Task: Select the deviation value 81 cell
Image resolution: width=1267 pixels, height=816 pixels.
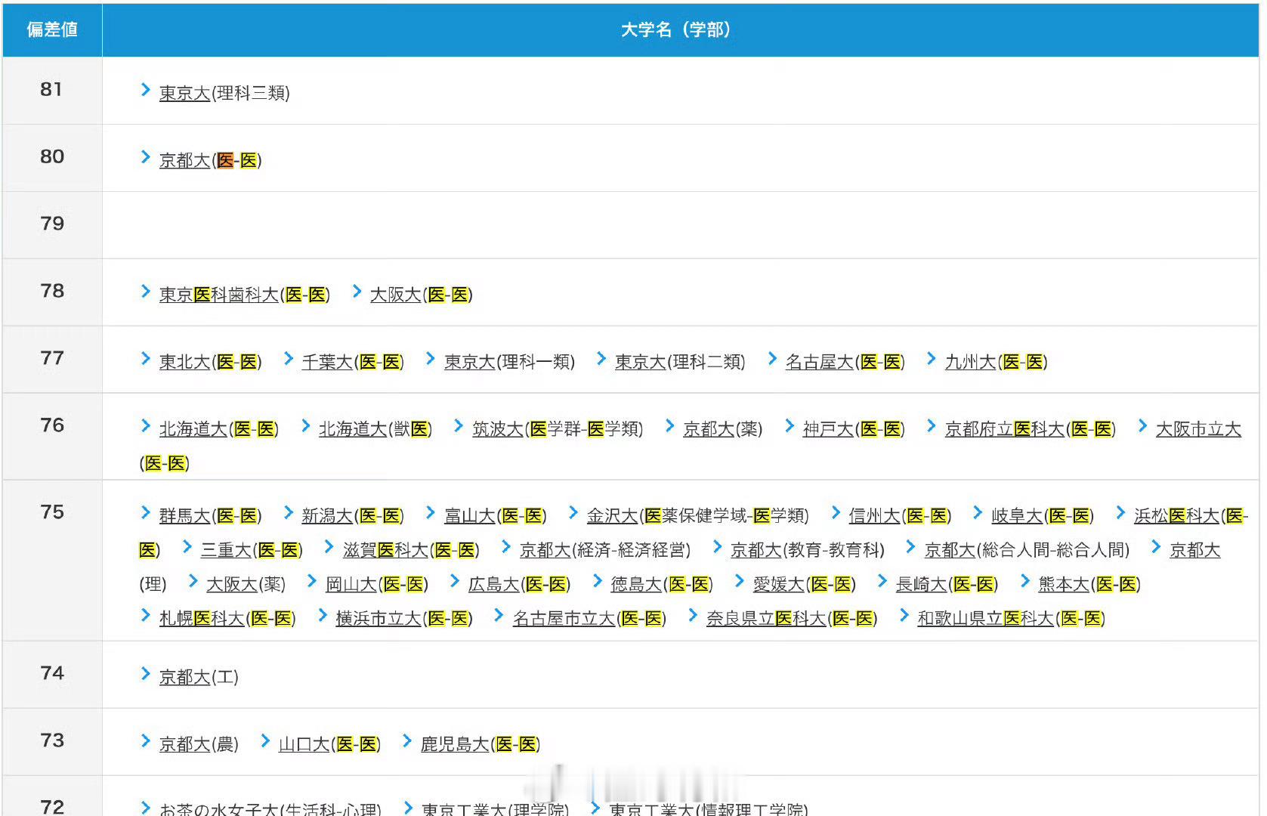Action: tap(52, 90)
